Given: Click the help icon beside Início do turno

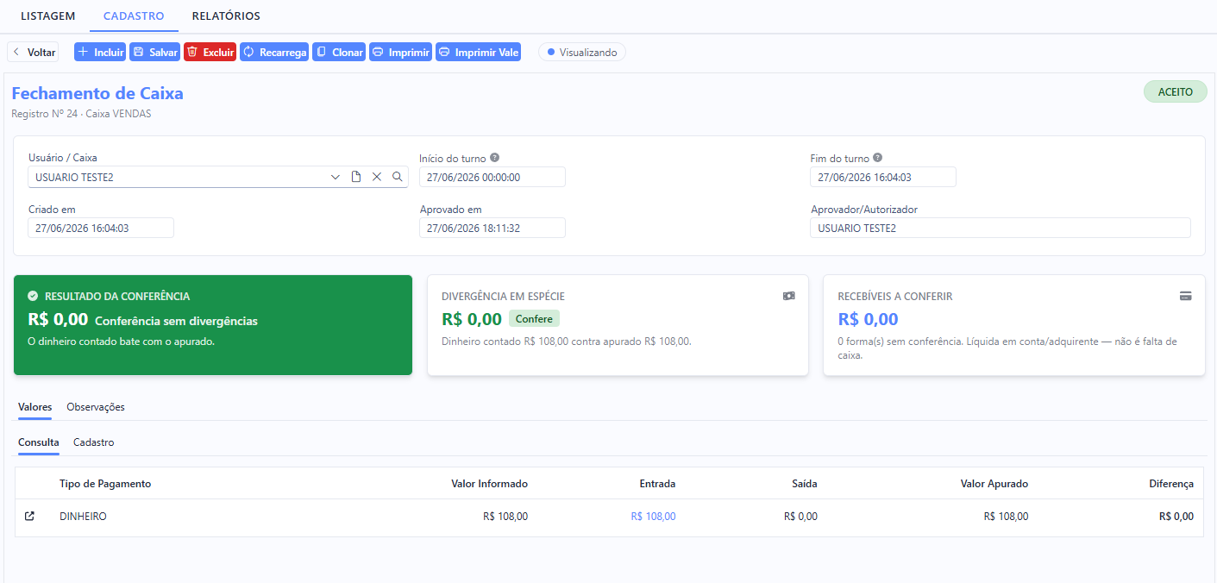Looking at the screenshot, I should (x=495, y=158).
